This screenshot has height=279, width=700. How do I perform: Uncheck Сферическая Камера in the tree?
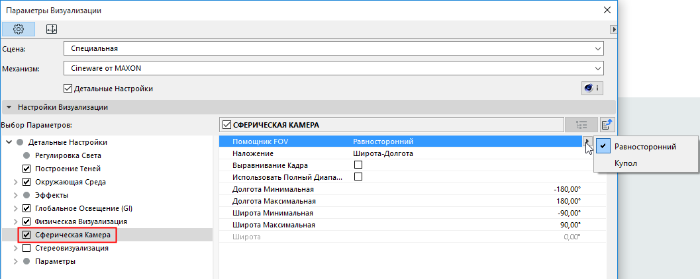(26, 234)
